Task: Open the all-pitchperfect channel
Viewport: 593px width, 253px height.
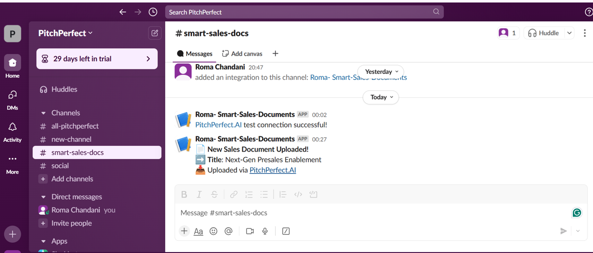Action: click(x=97, y=126)
